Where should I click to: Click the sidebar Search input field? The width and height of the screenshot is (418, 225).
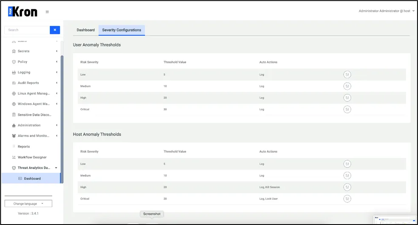[27, 30]
